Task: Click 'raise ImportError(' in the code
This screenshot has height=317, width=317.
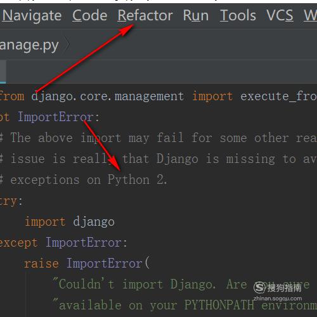Action: (x=87, y=264)
